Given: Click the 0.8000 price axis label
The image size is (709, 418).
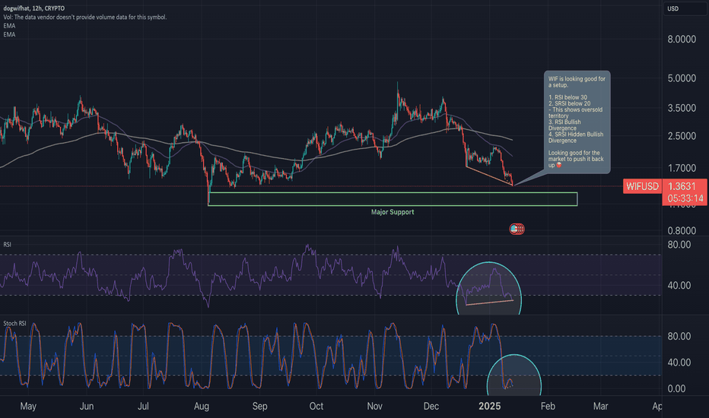Looking at the screenshot, I should (682, 230).
